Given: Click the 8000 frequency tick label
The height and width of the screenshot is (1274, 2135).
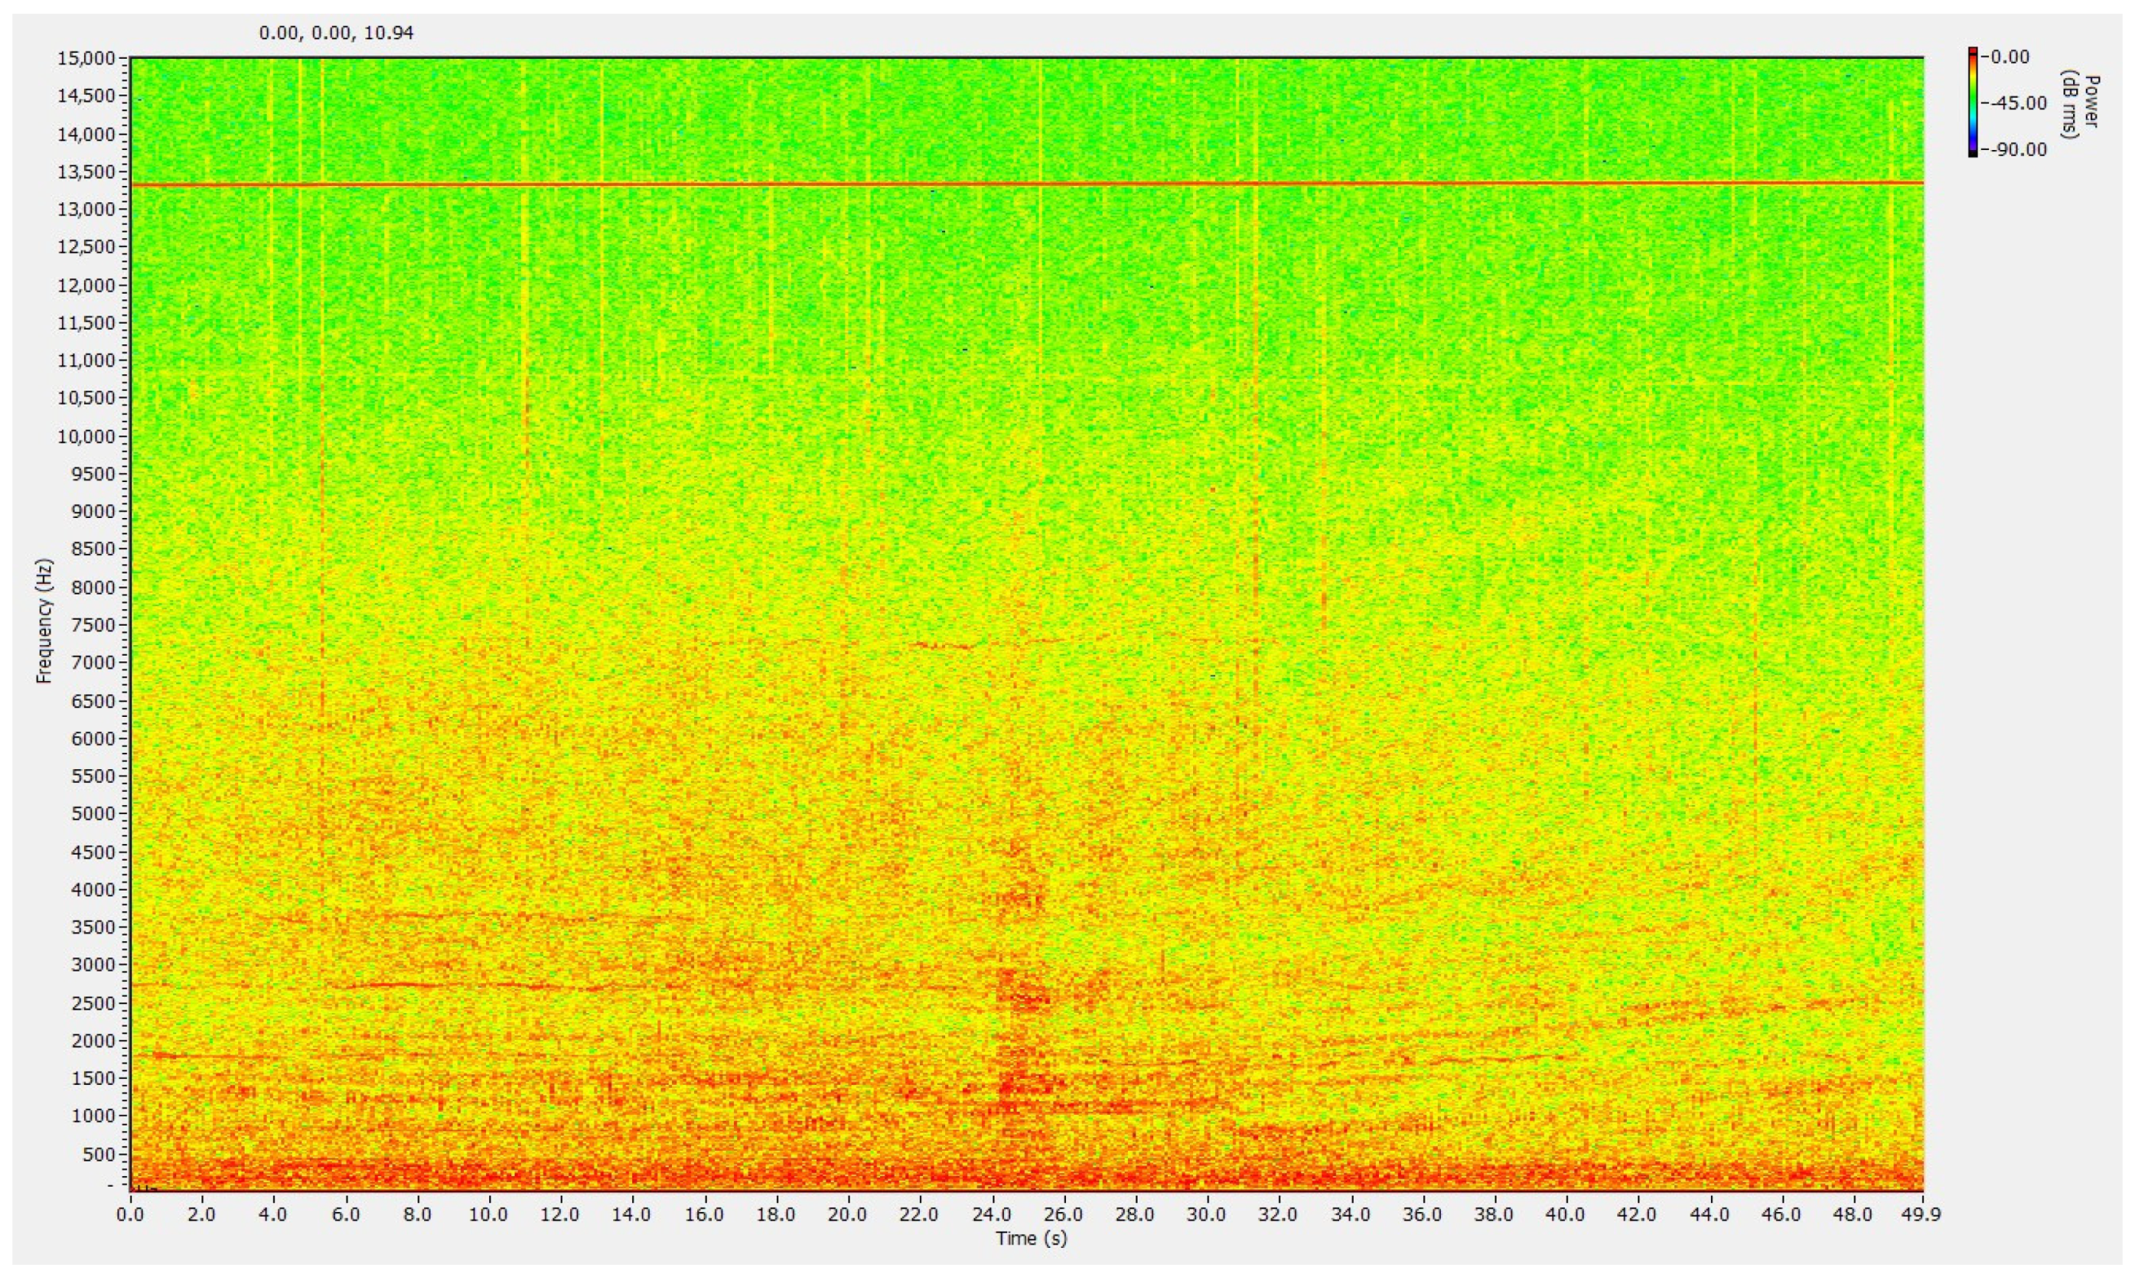Looking at the screenshot, I should [95, 587].
